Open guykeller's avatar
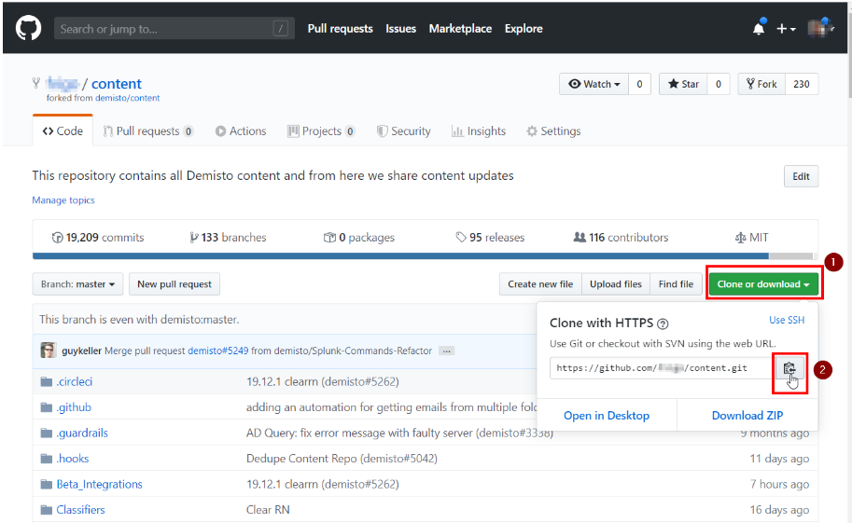This screenshot has height=523, width=852. tap(49, 351)
